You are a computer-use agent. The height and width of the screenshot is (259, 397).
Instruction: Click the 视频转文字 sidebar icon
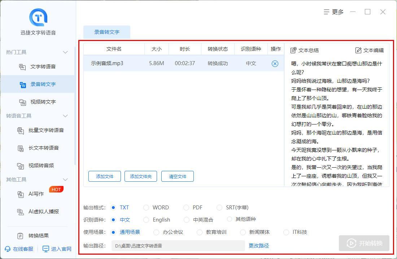22,102
